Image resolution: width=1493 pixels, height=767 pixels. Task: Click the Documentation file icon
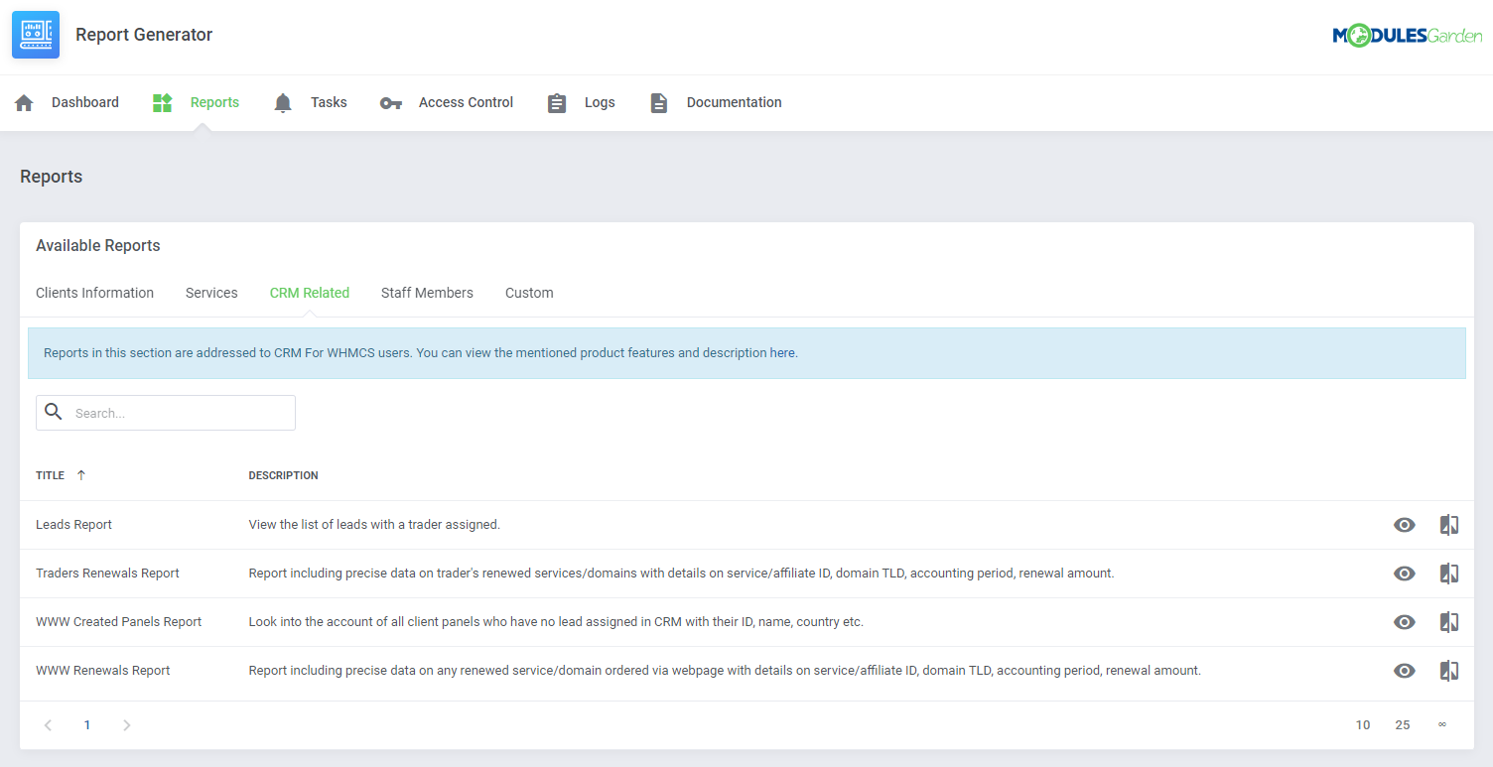(x=659, y=103)
